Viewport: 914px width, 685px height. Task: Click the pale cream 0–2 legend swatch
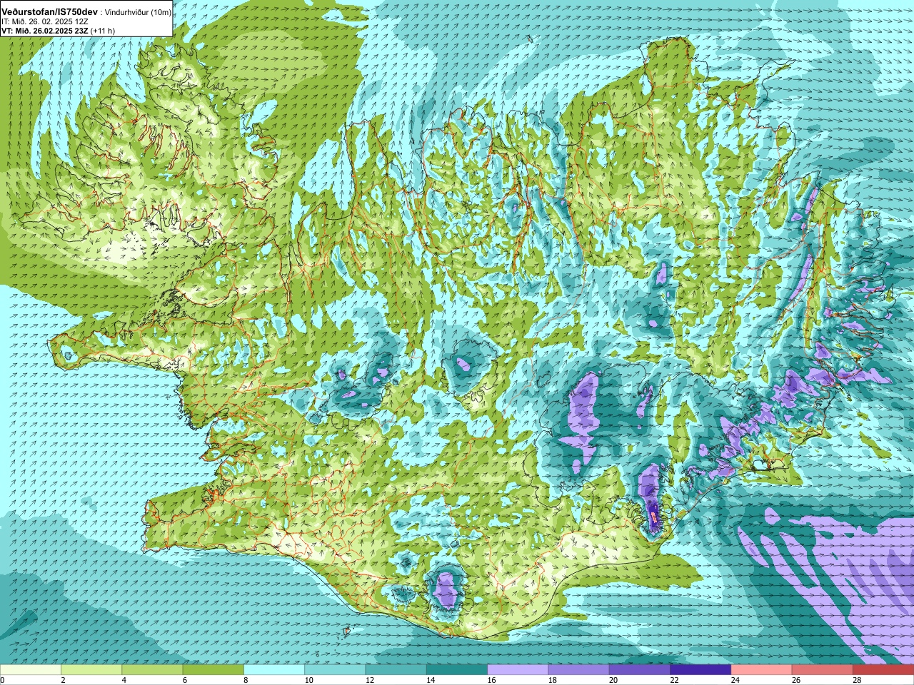coord(31,670)
